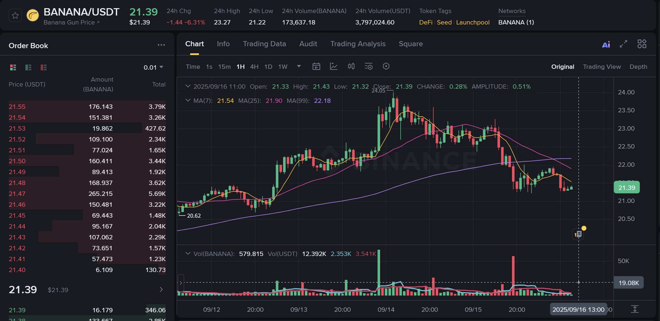Open the hexagon chart settings icon

click(386, 66)
